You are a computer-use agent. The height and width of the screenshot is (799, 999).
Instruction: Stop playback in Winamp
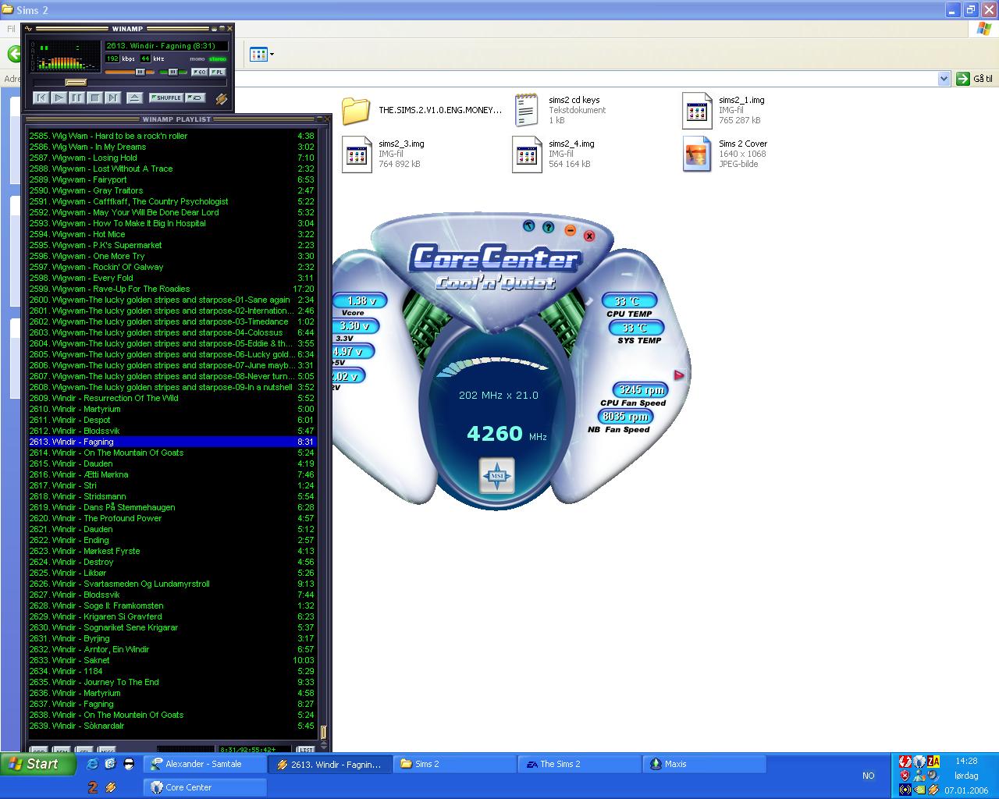click(94, 98)
